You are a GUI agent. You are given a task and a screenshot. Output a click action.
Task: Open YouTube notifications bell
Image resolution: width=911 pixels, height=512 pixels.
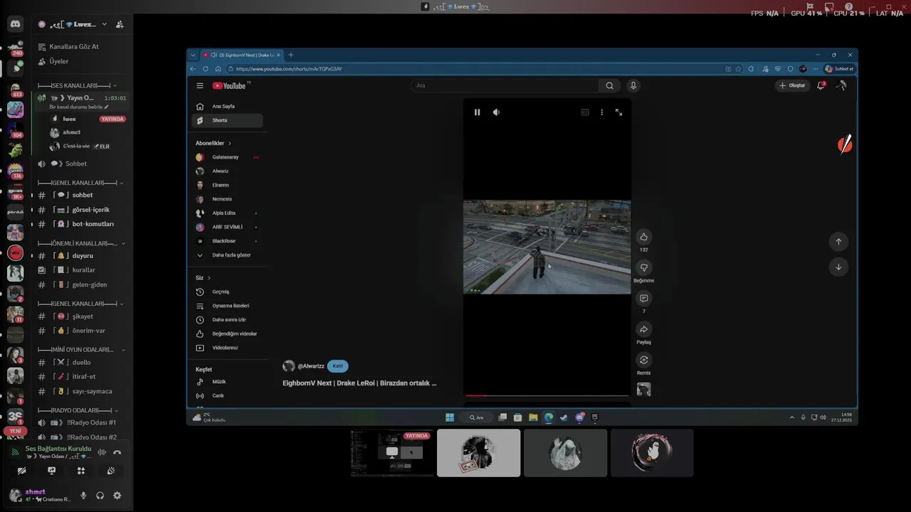click(x=821, y=85)
